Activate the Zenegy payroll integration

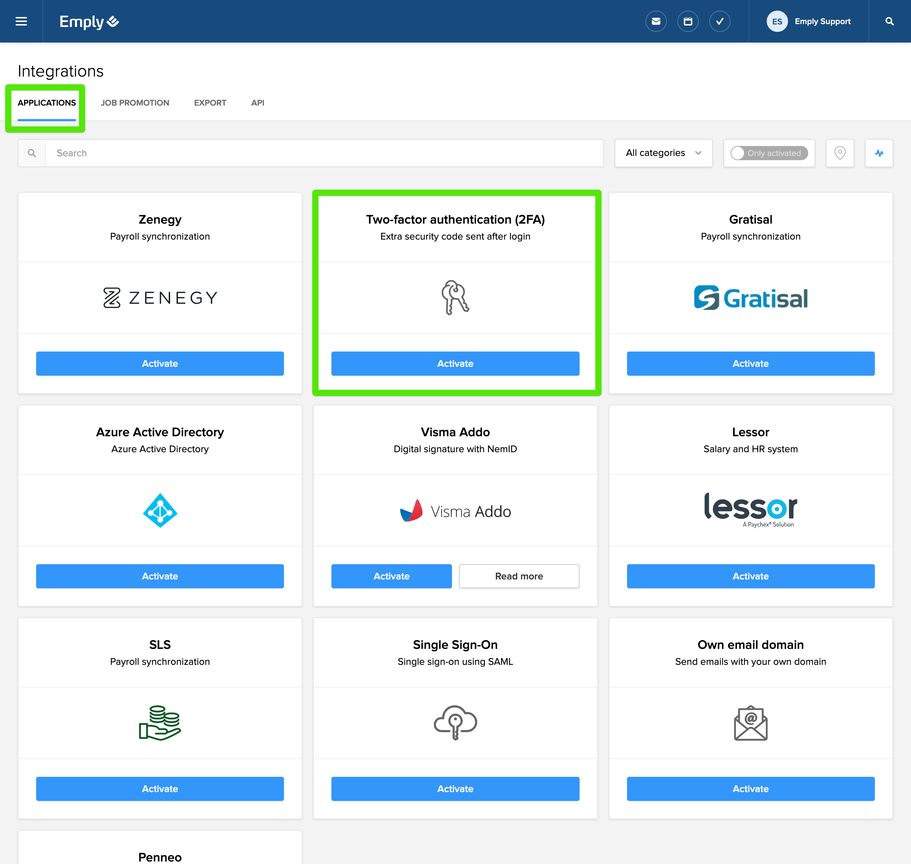click(160, 363)
